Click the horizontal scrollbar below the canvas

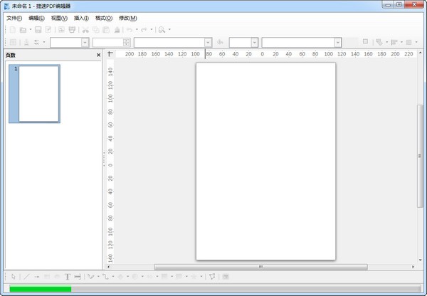260,267
